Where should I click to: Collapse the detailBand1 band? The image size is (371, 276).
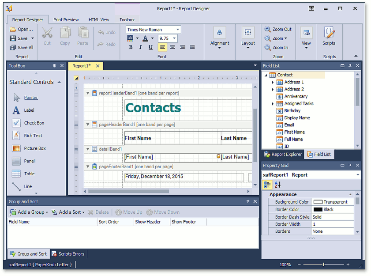coord(88,149)
